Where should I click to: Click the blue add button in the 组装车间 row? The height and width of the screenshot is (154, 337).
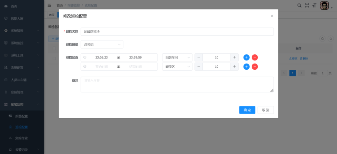246,57
